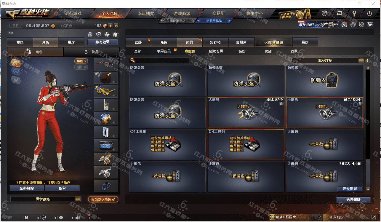
Task: Toggle the 角色 checkmark option
Action: click(81, 61)
